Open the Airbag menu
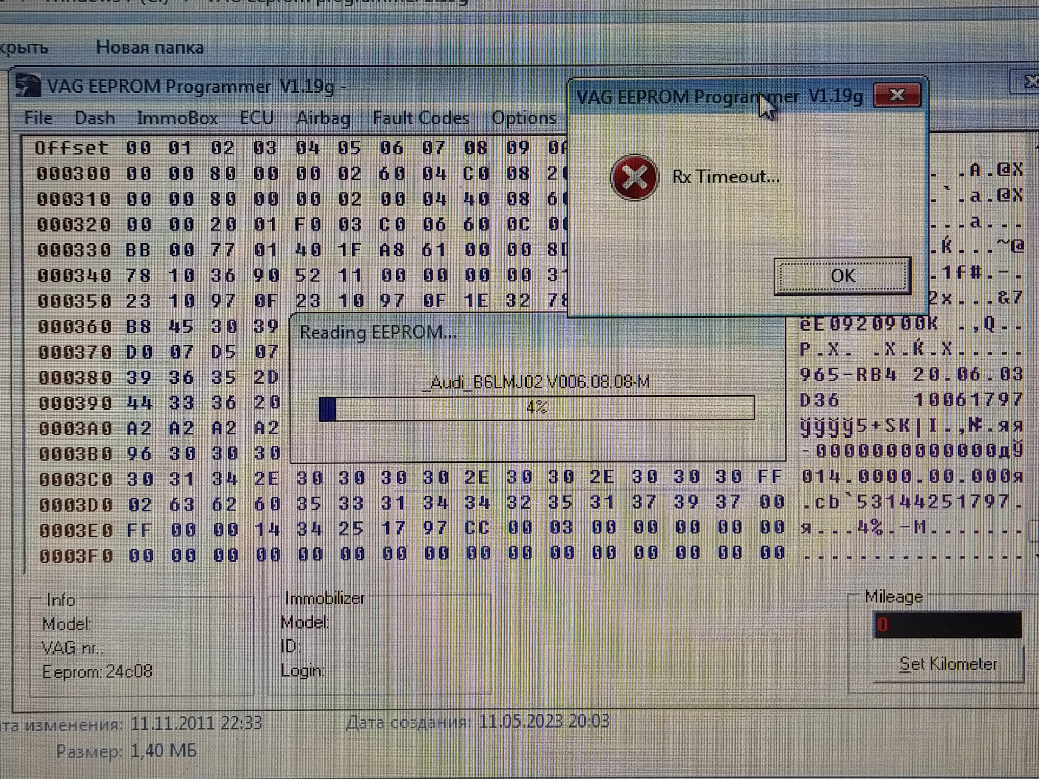 (323, 118)
